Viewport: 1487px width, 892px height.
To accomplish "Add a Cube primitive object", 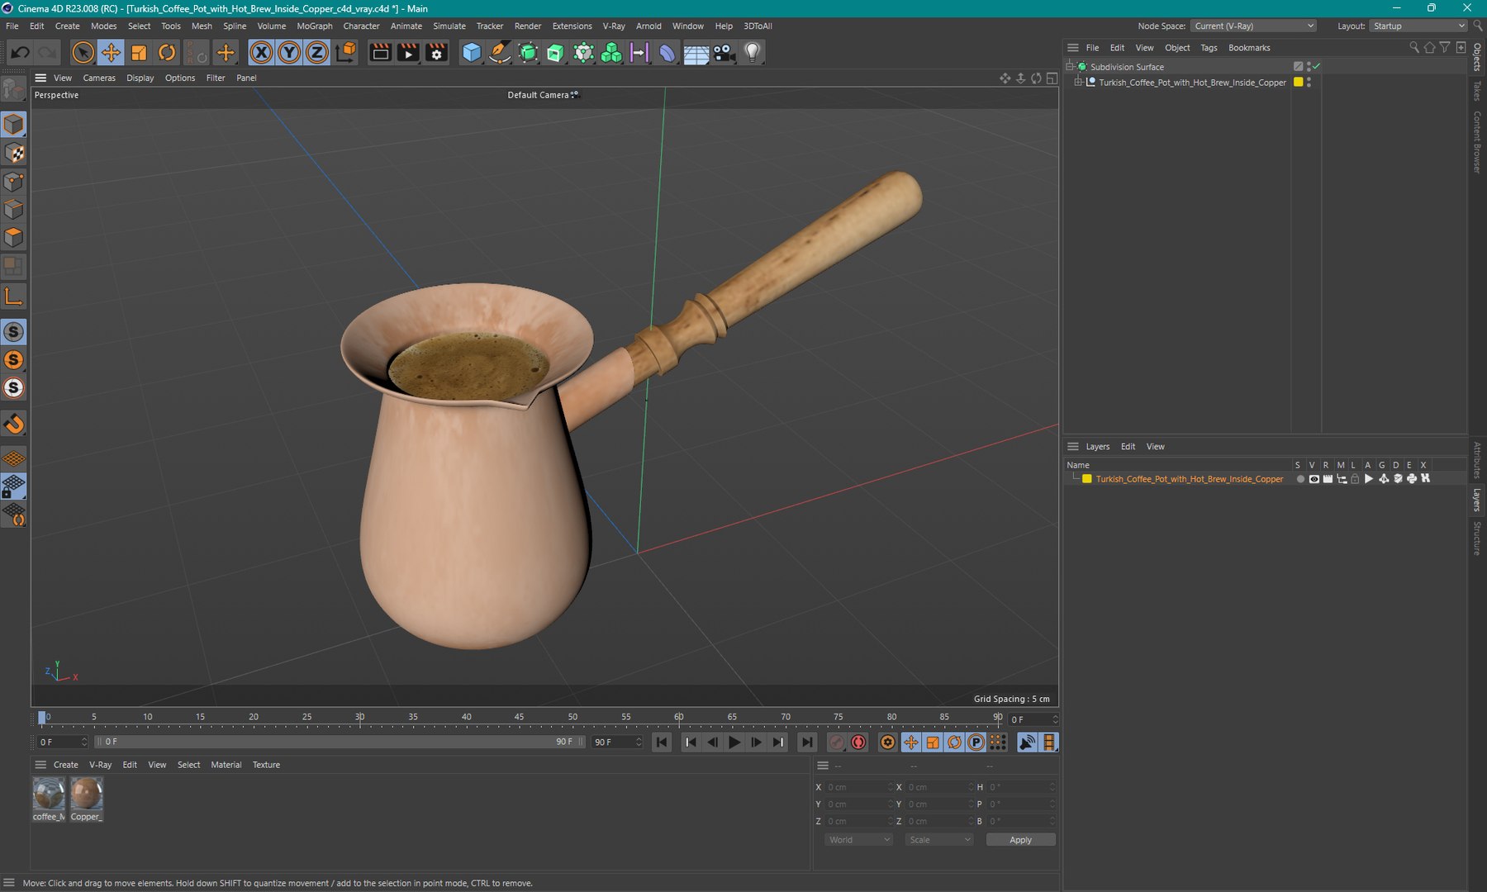I will 472,53.
